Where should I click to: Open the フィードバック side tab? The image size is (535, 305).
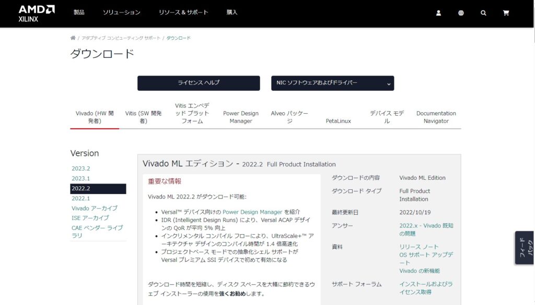point(525,248)
